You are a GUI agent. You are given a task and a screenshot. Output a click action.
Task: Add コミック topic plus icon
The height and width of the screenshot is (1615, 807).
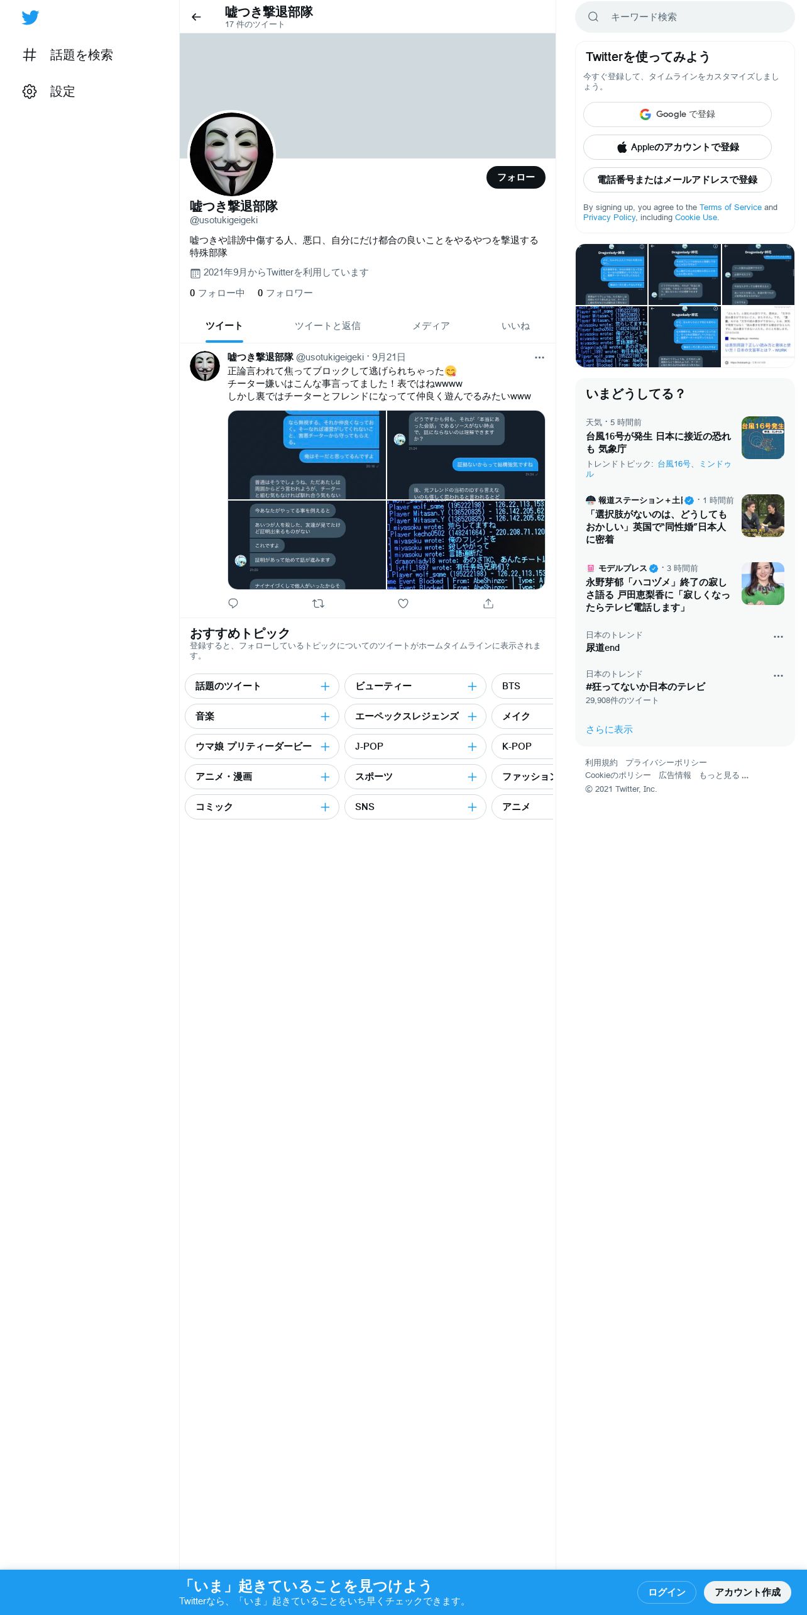[325, 807]
